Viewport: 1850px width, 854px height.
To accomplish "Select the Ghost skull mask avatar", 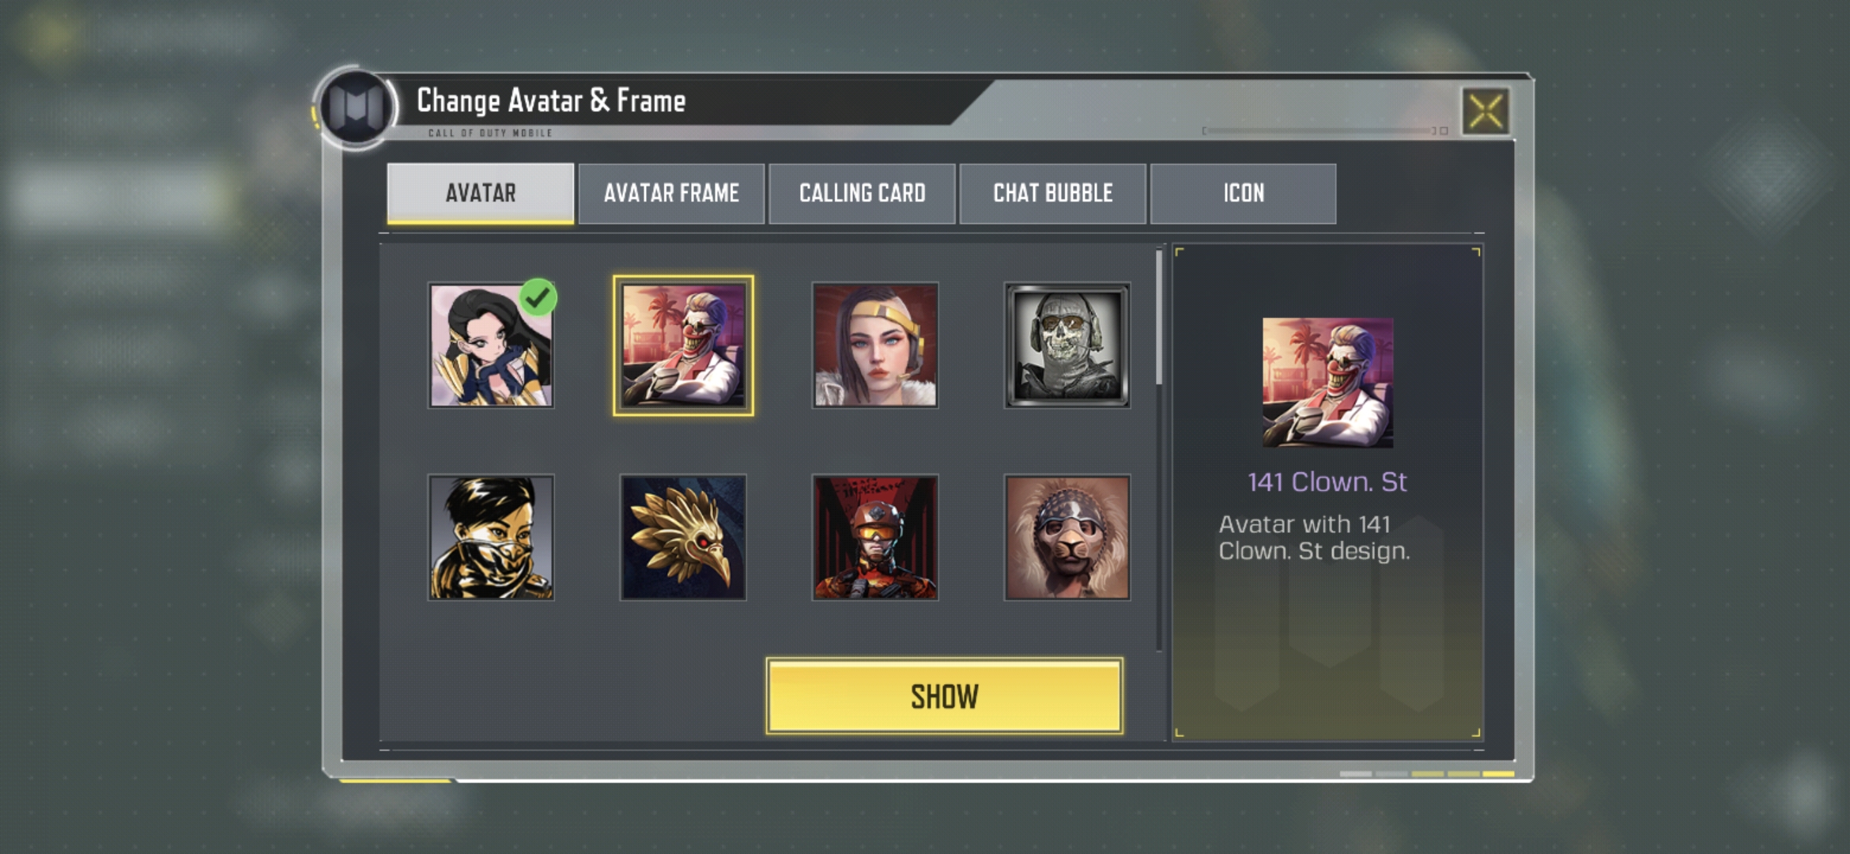I will (1067, 346).
